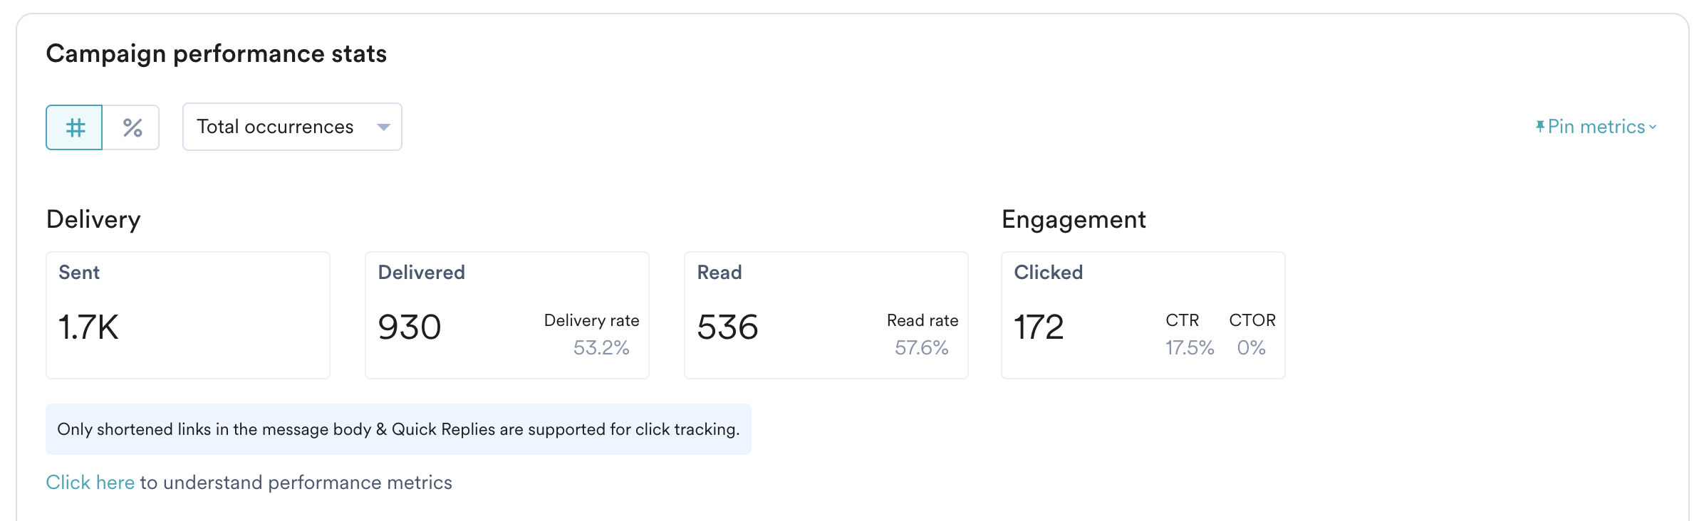Click the Pin metrics chevron arrow
This screenshot has width=1704, height=521.
(1653, 127)
